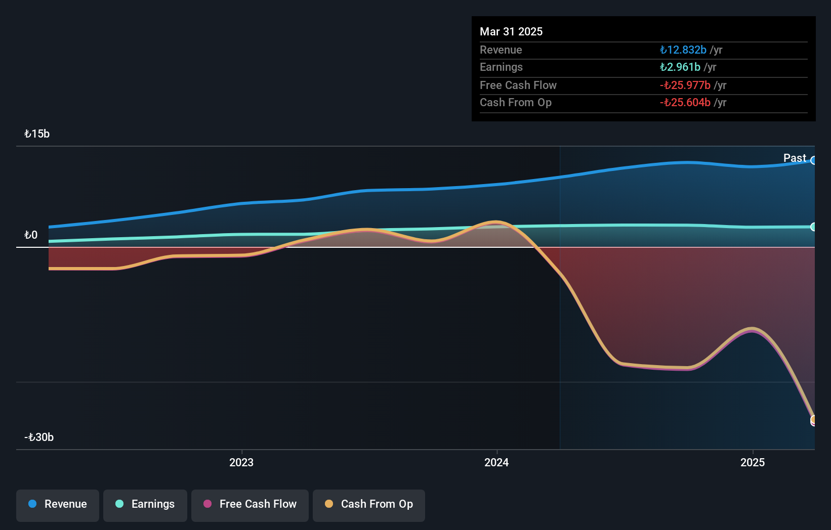
Task: Click the Mar 31 2025 tooltip date
Action: [x=511, y=31]
